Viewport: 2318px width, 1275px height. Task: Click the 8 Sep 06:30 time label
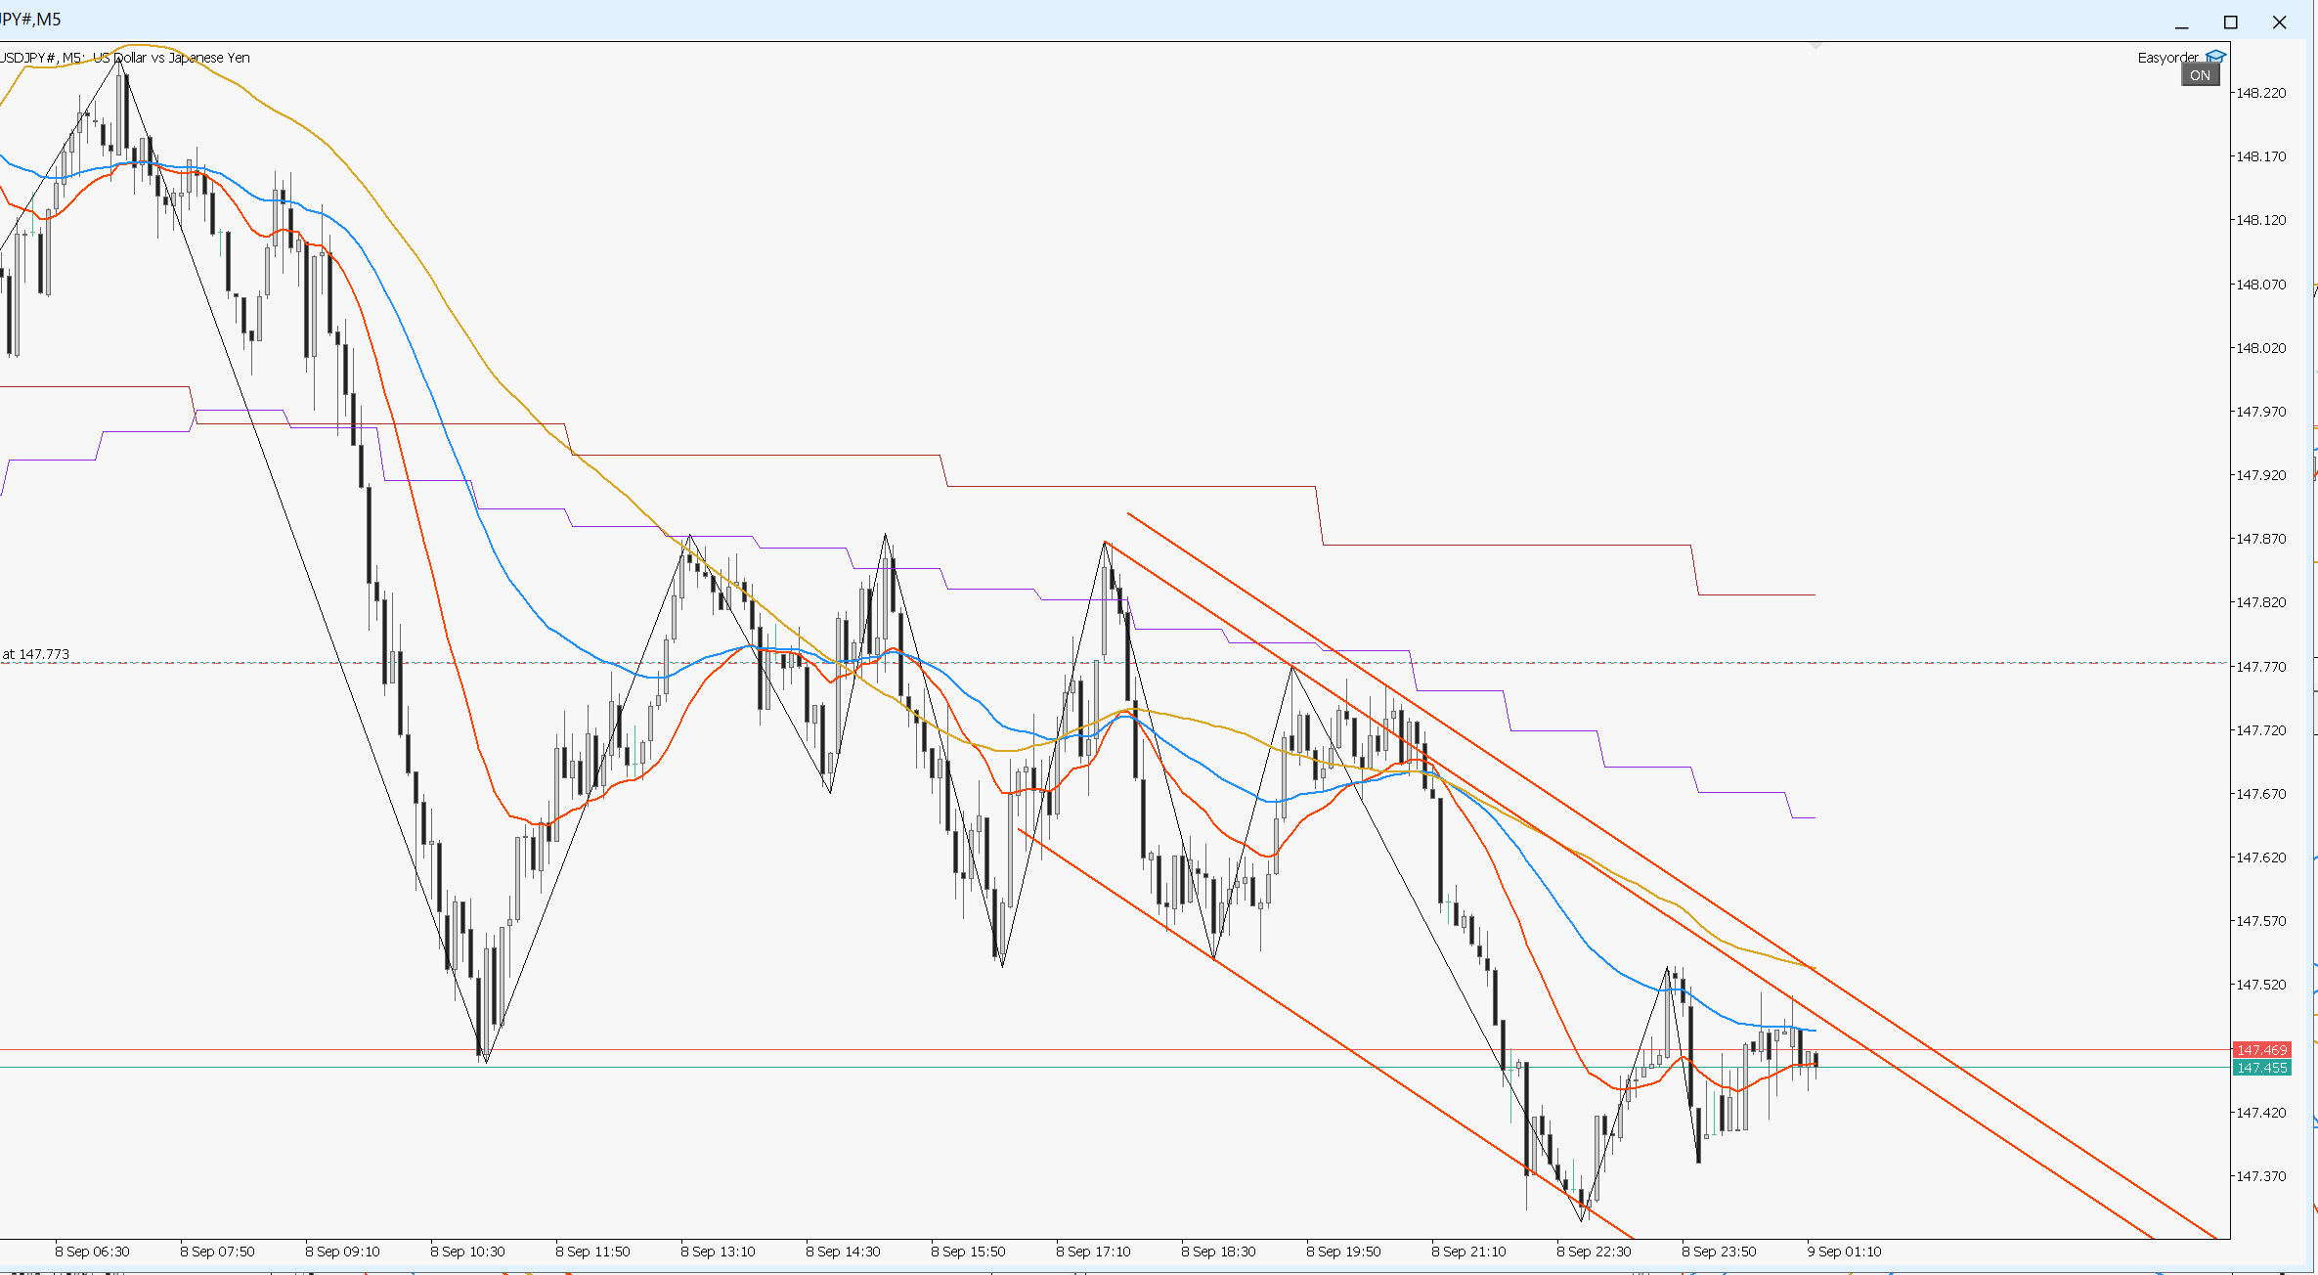pyautogui.click(x=92, y=1252)
